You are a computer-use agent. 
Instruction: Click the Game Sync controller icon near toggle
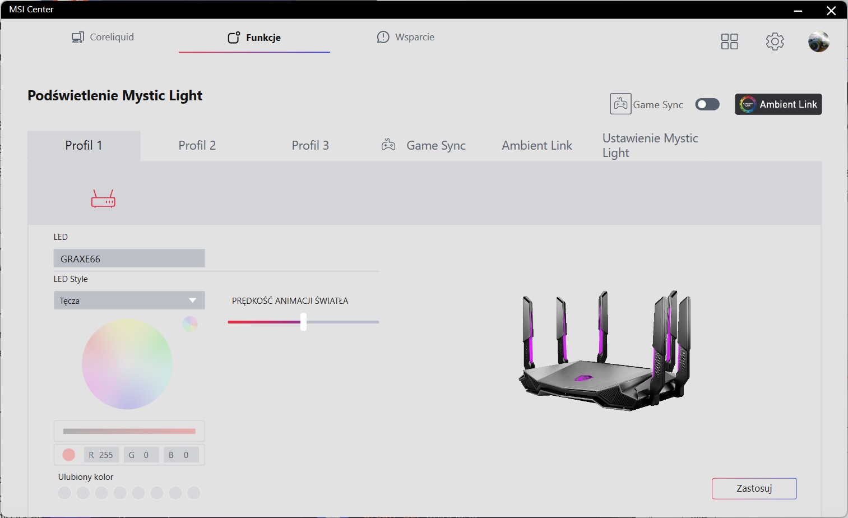point(620,104)
